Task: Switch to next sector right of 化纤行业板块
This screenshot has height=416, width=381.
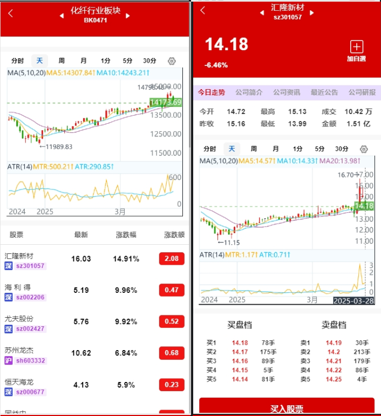Action: pos(128,16)
